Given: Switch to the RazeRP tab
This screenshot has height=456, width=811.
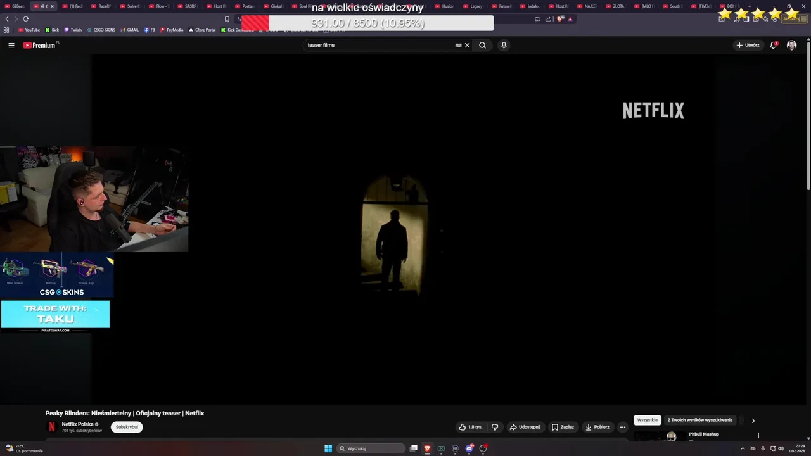Looking at the screenshot, I should (101, 6).
